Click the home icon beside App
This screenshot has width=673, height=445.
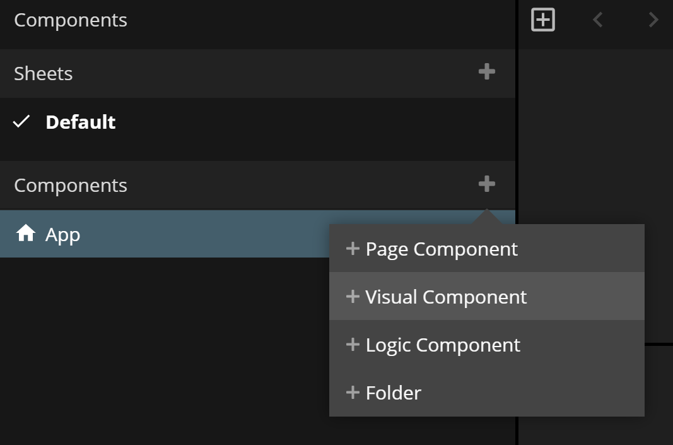click(26, 234)
